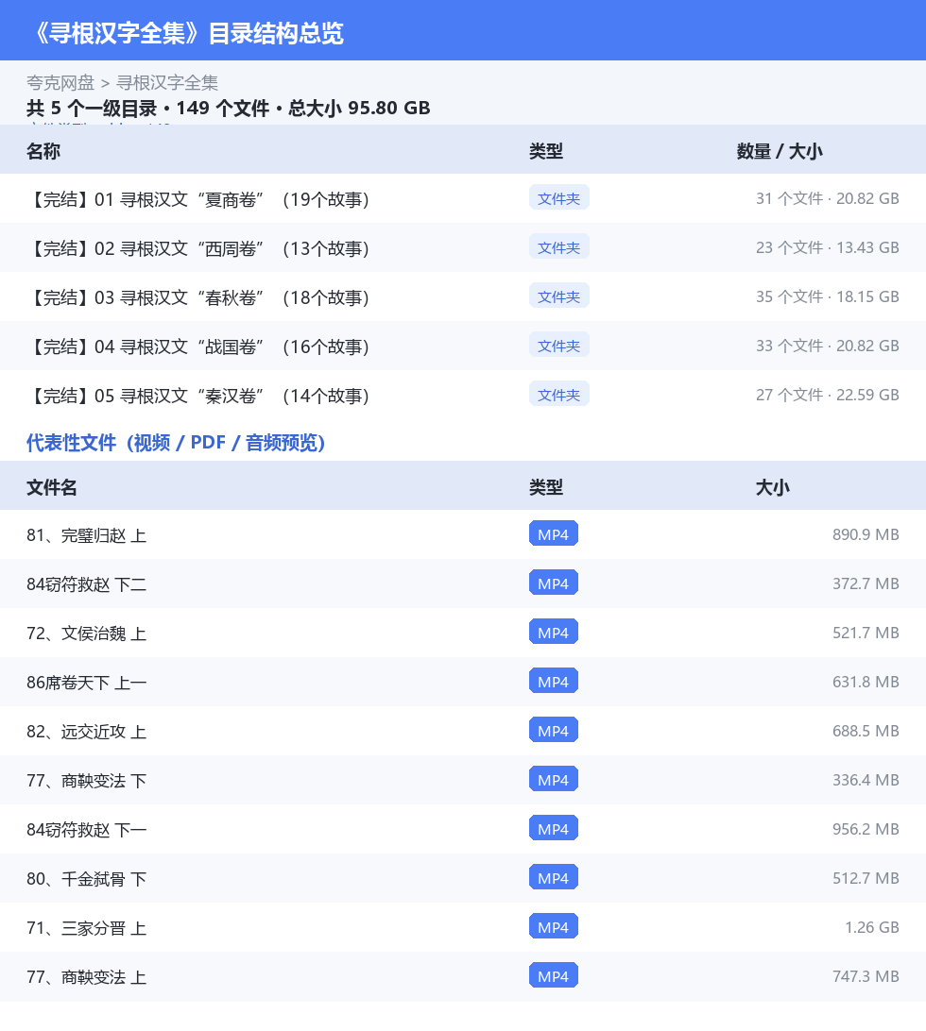Open folder 02 寻根汉文 "西周卷"

[x=198, y=248]
